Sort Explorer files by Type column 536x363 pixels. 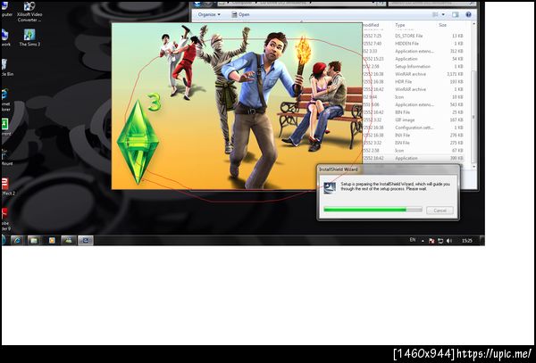click(400, 25)
